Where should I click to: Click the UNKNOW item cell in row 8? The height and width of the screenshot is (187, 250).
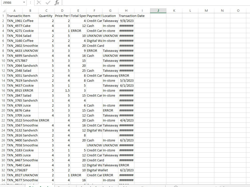pos(30,51)
